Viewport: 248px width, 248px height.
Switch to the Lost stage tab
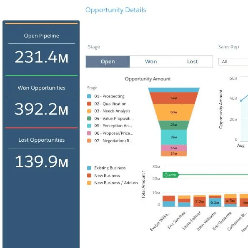click(192, 62)
